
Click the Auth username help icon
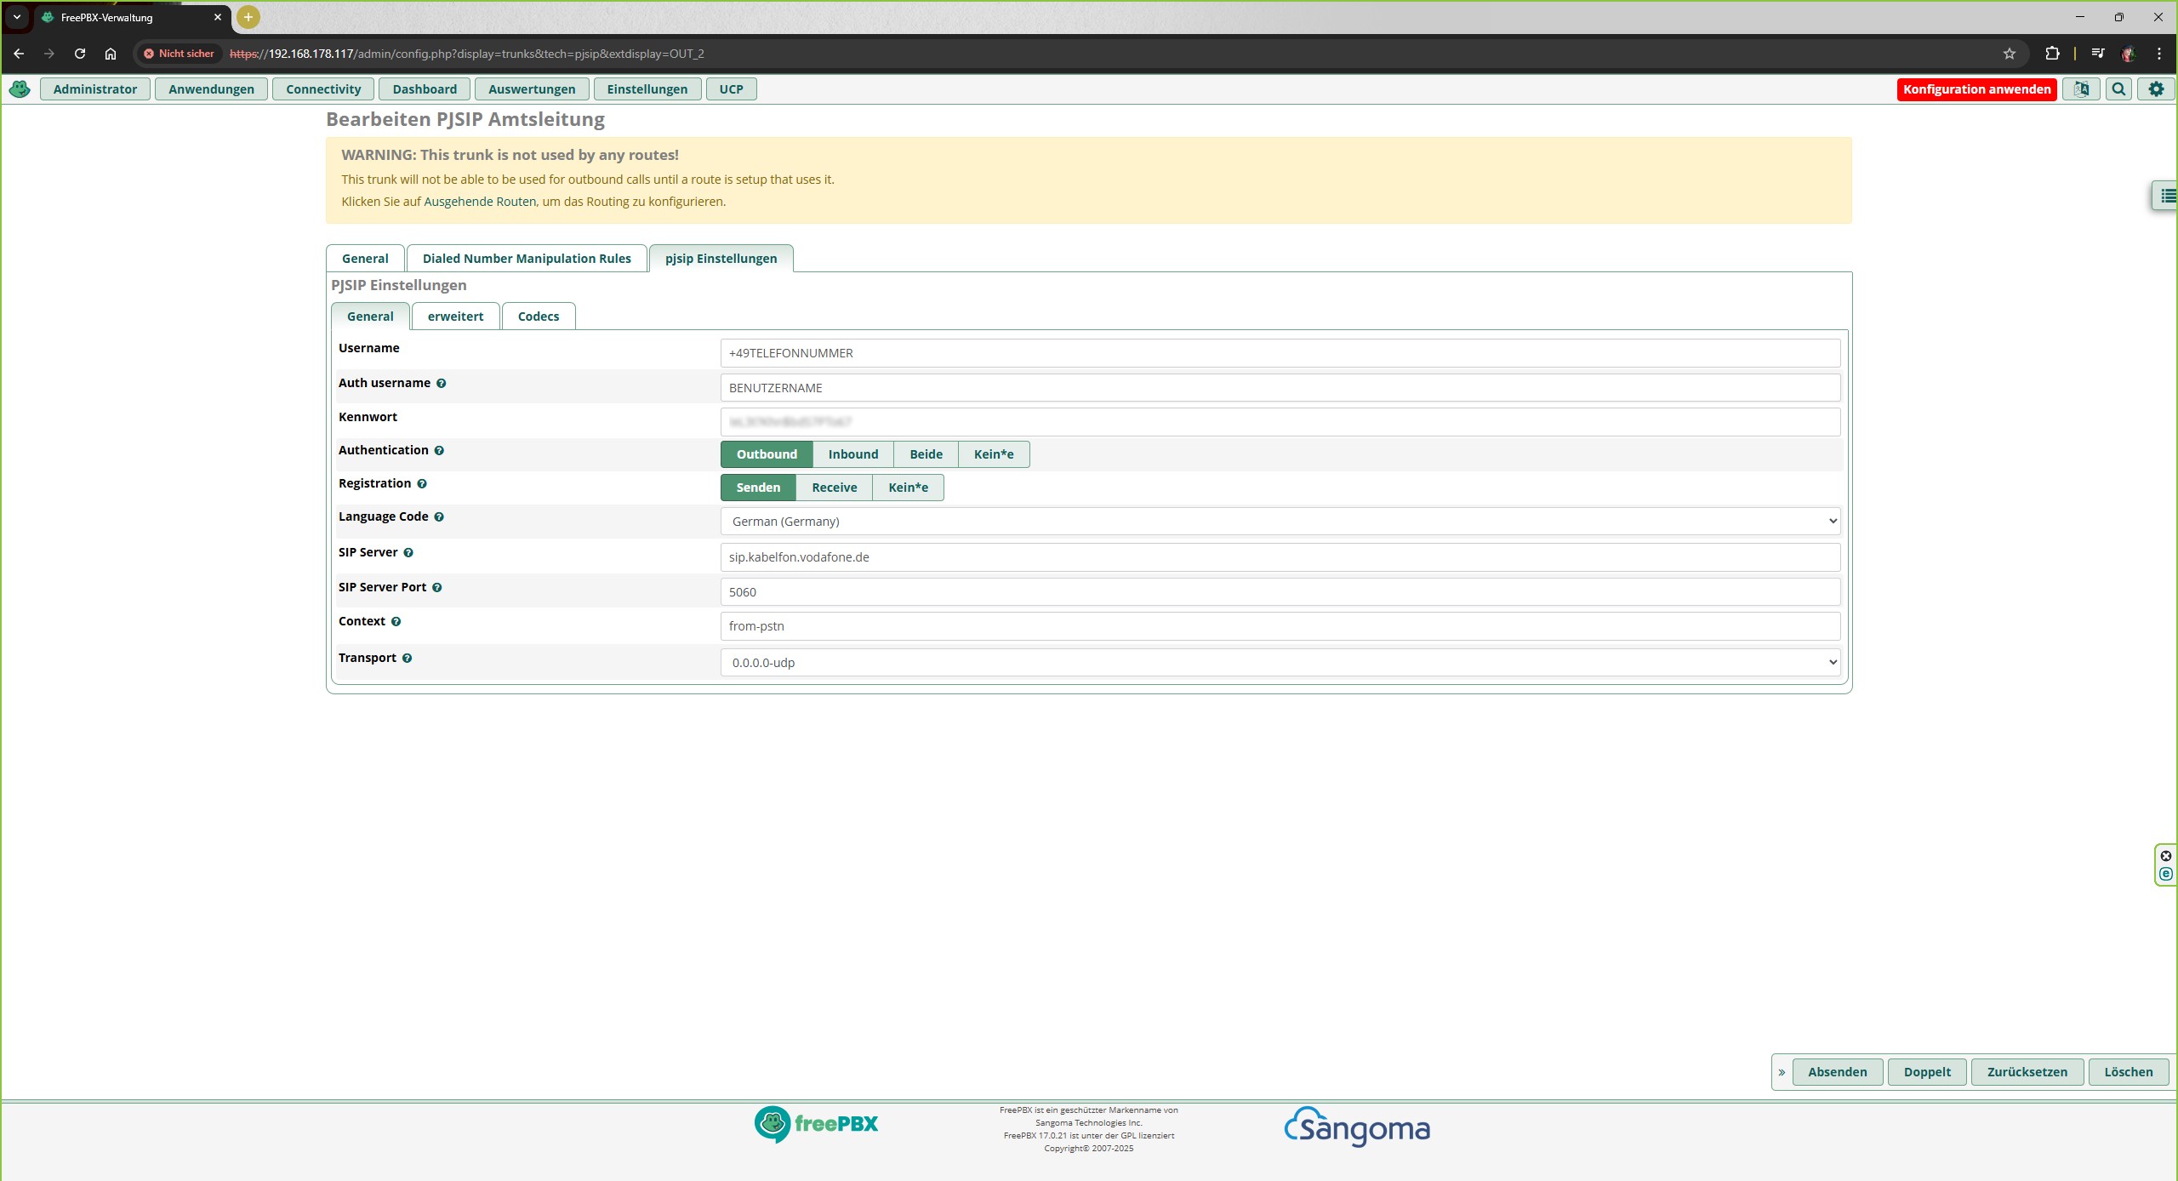coord(441,384)
